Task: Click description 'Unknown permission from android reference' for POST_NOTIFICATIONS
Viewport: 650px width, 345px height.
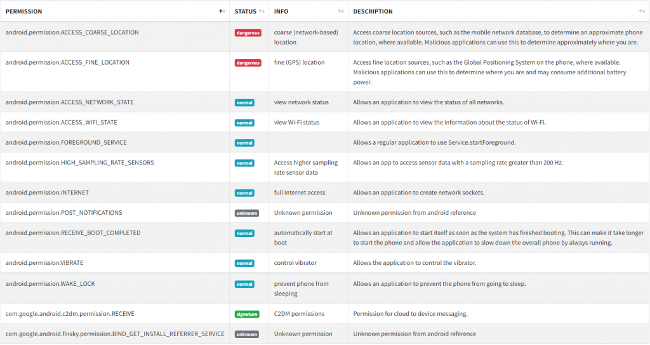Action: coord(415,213)
